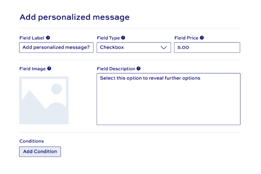The width and height of the screenshot is (261, 174).
Task: Click the 'Add personalized message?' label input
Action: [x=56, y=47]
